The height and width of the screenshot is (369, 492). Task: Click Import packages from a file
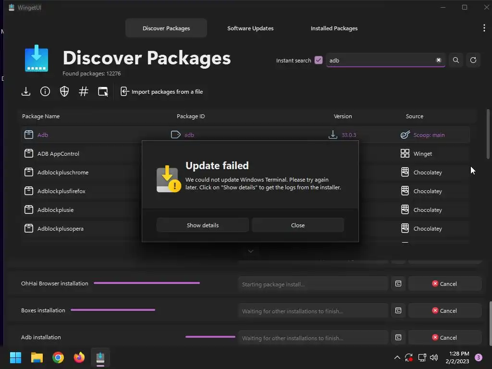[x=161, y=92]
